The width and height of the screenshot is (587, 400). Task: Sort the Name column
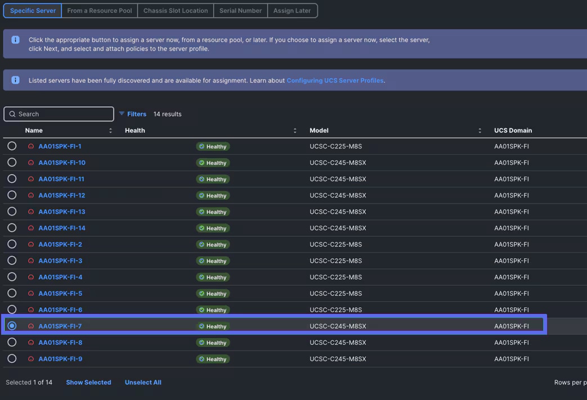pos(110,130)
